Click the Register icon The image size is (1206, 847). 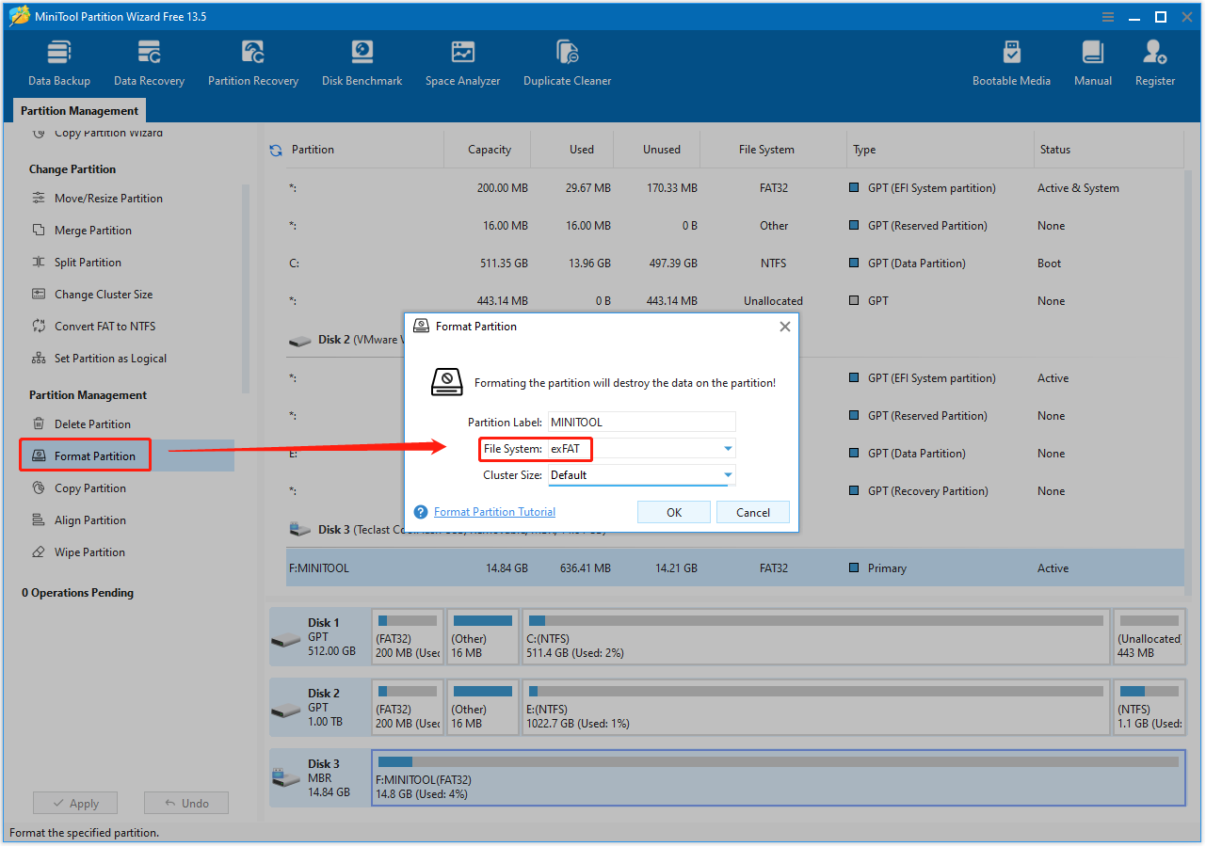click(1154, 60)
